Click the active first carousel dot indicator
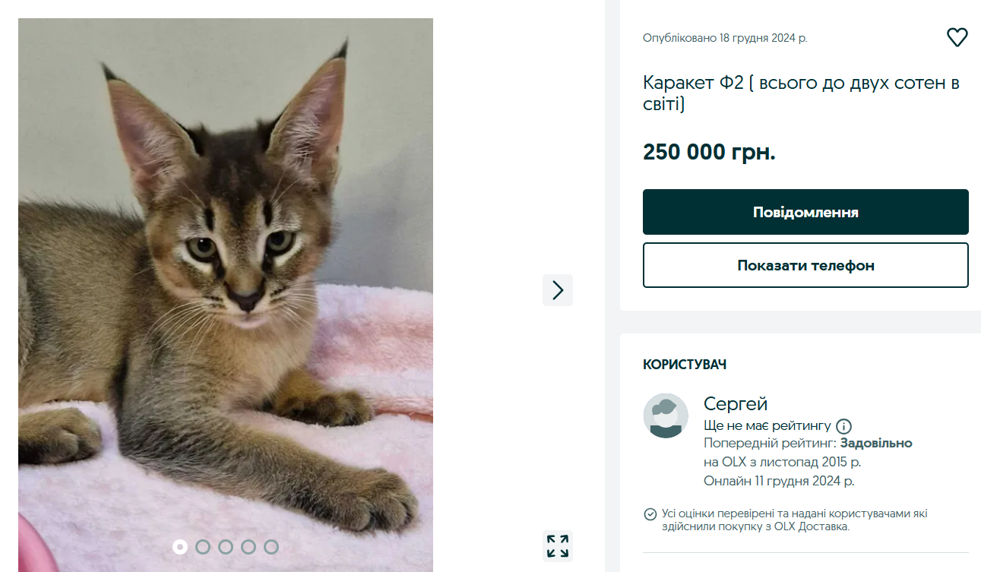 [180, 546]
